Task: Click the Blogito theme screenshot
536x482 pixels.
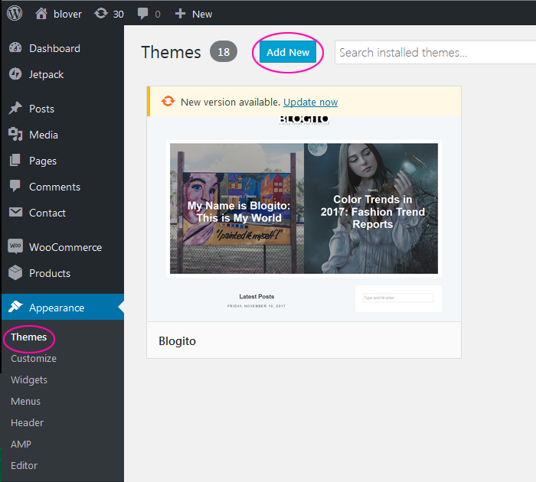Action: pyautogui.click(x=304, y=219)
